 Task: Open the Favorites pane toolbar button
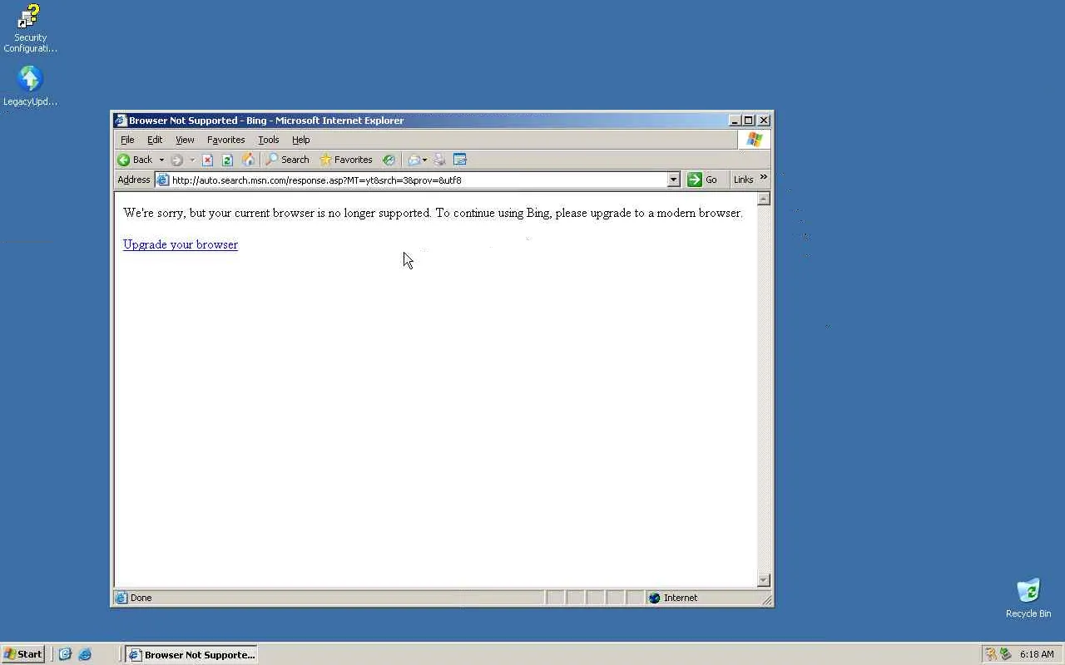[346, 160]
